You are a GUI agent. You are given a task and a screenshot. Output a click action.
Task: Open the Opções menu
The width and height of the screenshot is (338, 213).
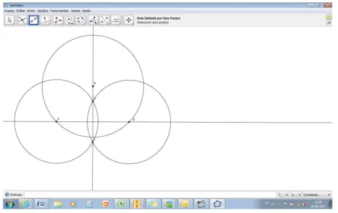(43, 11)
